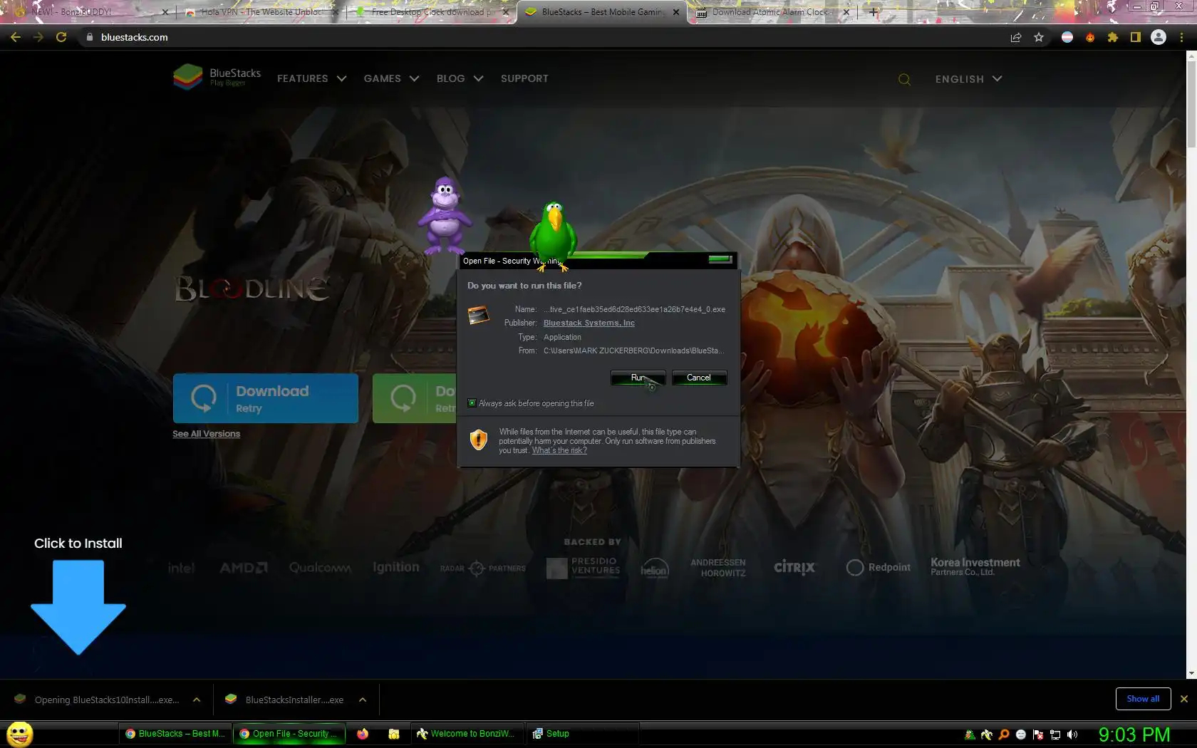Image resolution: width=1197 pixels, height=748 pixels.
Task: Run the BlueStacks installer file
Action: tap(638, 378)
